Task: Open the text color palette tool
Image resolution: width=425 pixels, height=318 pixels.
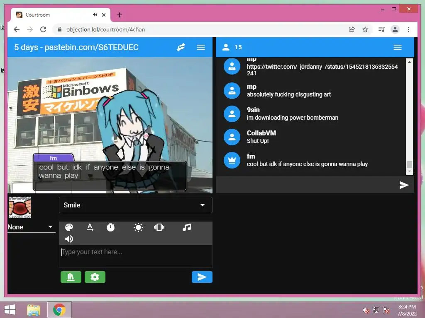Action: 69,227
